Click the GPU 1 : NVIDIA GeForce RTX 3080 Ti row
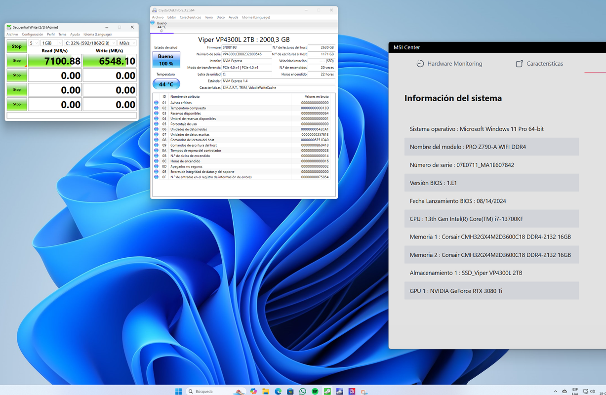 click(491, 291)
